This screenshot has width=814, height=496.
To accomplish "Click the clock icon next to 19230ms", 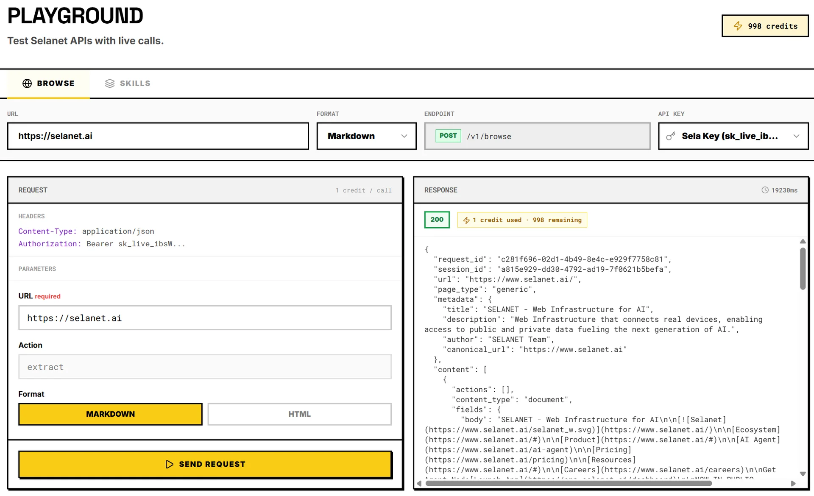I will point(765,190).
